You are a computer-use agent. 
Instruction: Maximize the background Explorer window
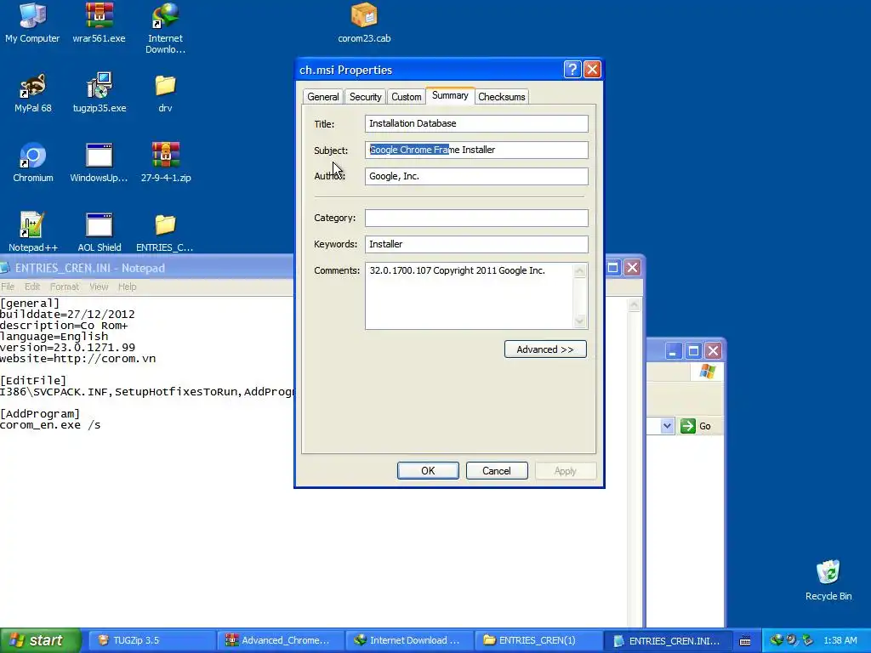pyautogui.click(x=693, y=351)
